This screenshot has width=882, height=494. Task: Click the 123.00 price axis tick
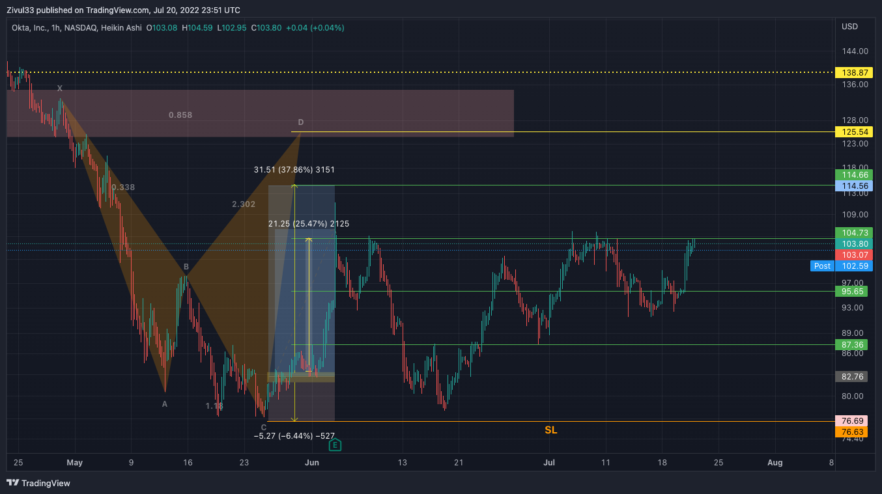coord(855,144)
